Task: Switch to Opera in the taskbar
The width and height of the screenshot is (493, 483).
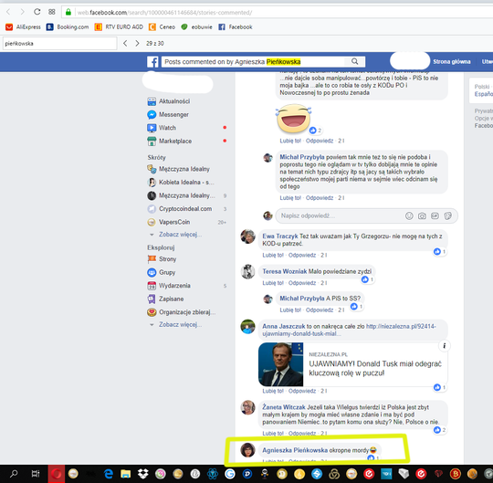Action: pos(57,474)
